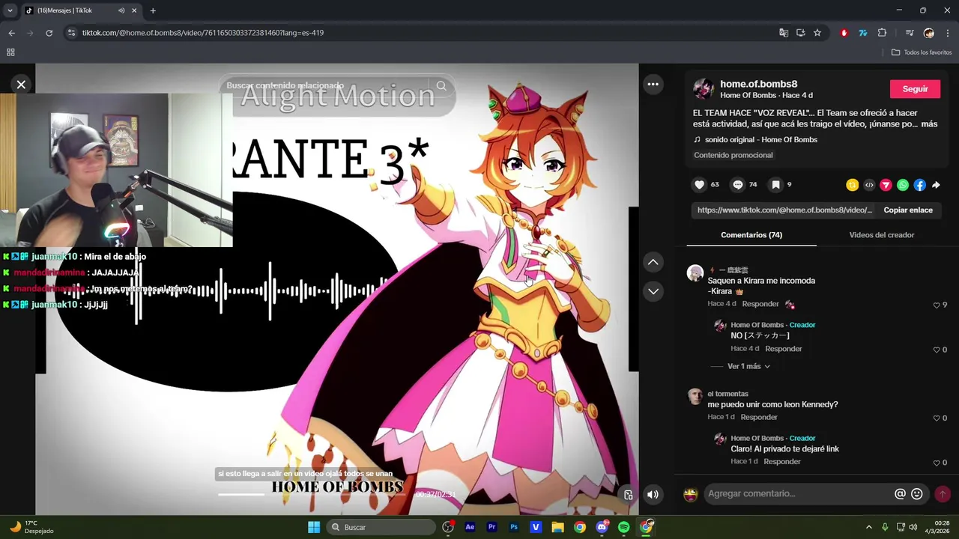
Task: Switch to Videos del creador tab
Action: 881,235
